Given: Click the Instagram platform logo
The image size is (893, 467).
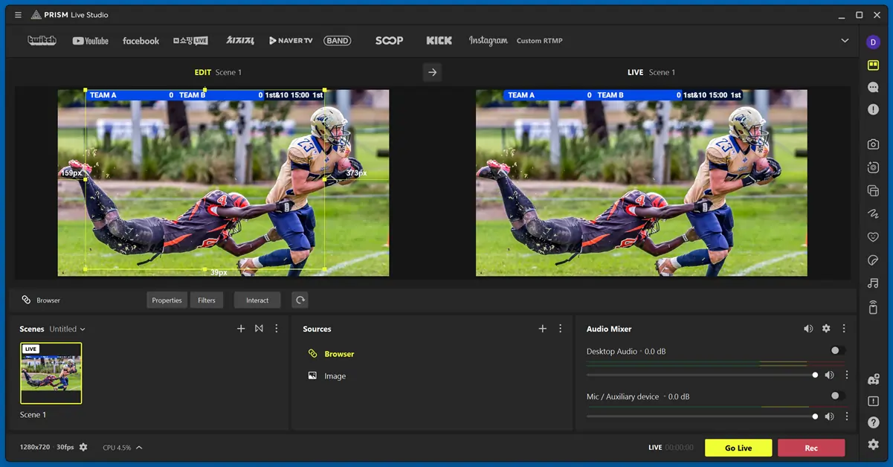Looking at the screenshot, I should click(x=488, y=41).
